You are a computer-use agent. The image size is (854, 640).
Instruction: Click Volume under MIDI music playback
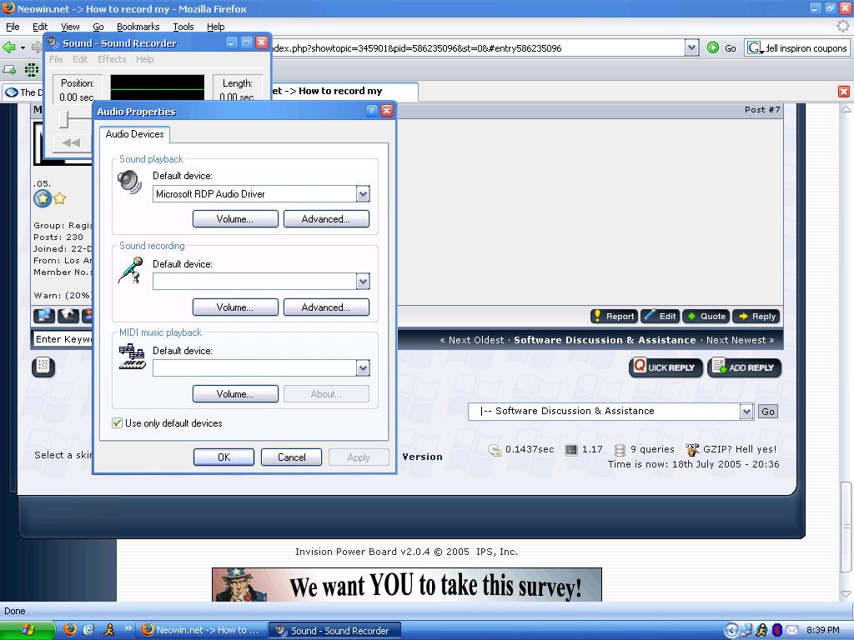click(235, 393)
